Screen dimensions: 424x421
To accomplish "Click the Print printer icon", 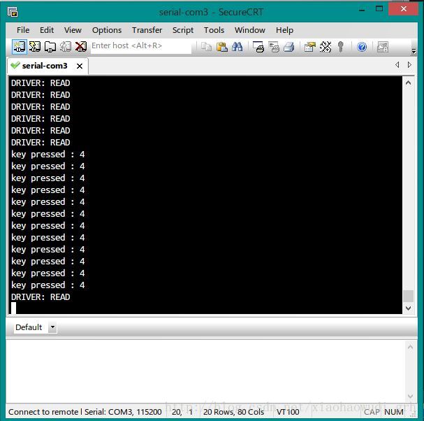I will click(288, 47).
